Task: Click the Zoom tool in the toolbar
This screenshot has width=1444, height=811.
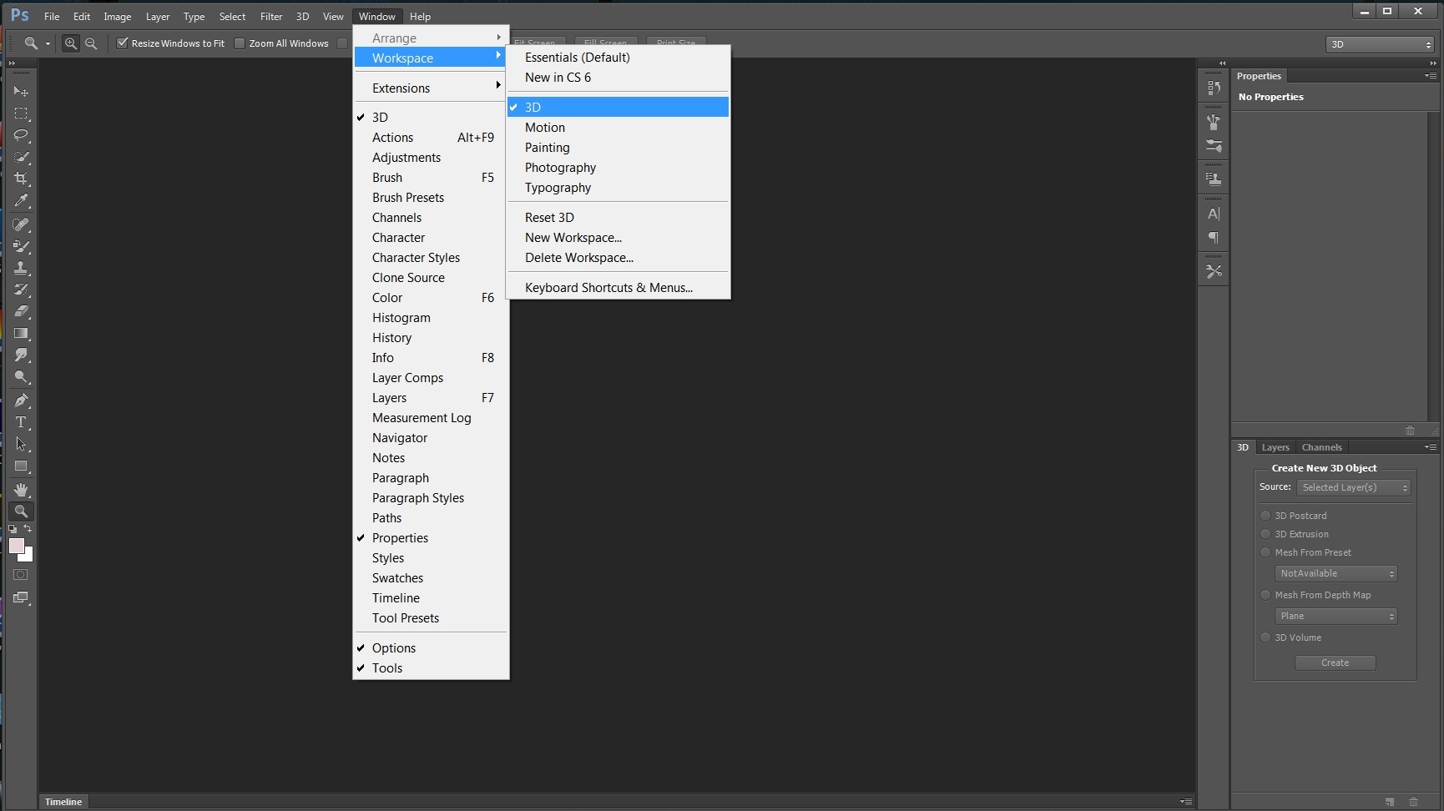Action: [21, 511]
